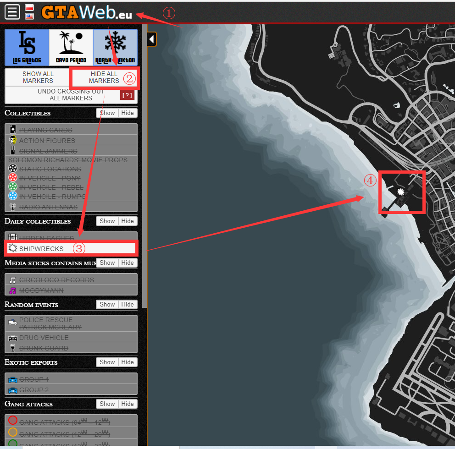Collapse the sidebar with the arrow button
Image resolution: width=455 pixels, height=449 pixels.
[151, 39]
